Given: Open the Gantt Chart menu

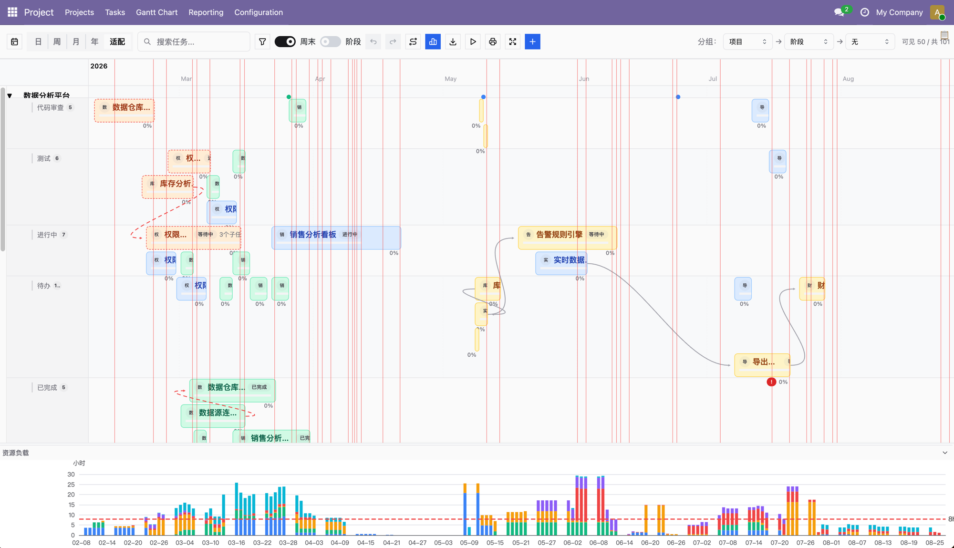Looking at the screenshot, I should click(156, 12).
